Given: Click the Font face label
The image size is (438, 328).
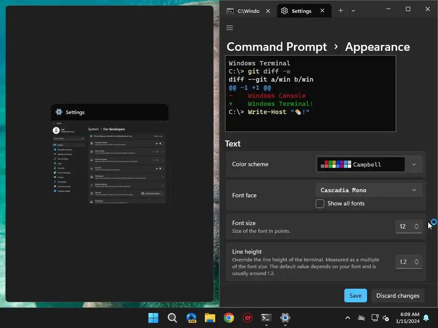Looking at the screenshot, I should tap(244, 195).
